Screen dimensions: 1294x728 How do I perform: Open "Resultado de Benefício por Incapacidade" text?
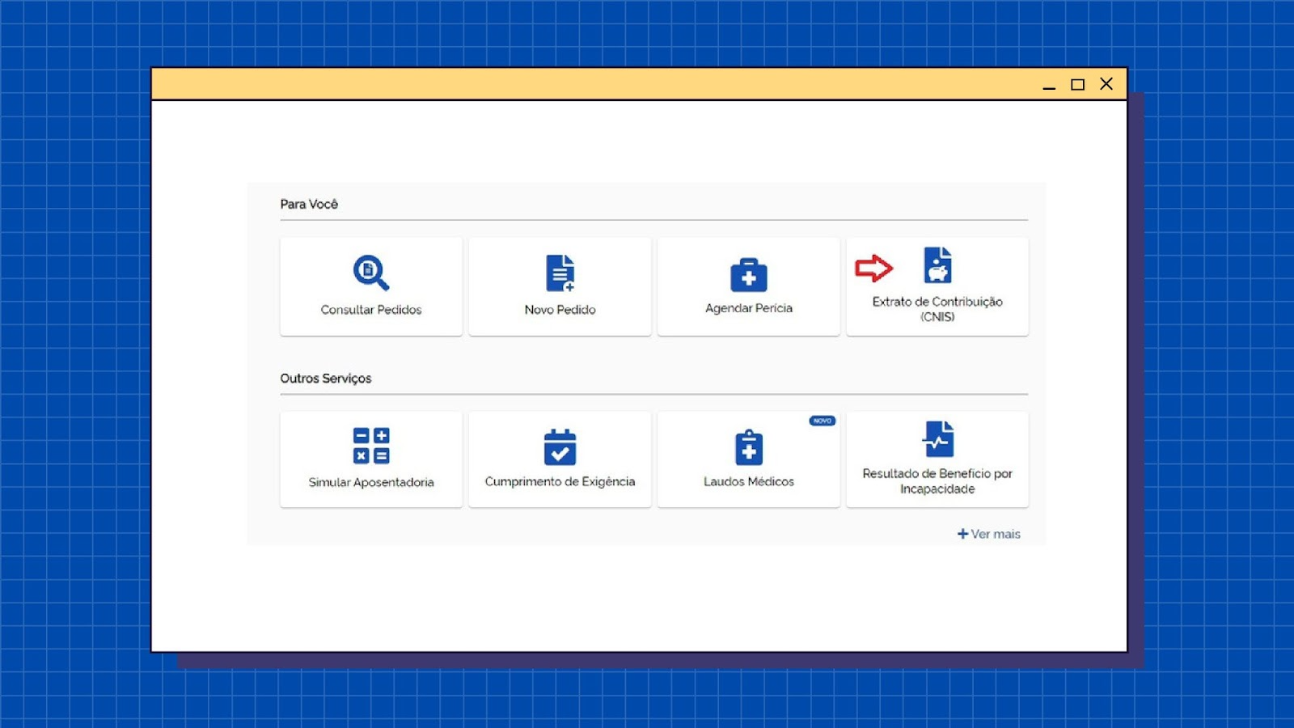[937, 481]
